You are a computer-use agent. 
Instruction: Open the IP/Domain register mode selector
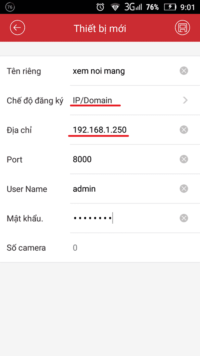click(x=93, y=100)
